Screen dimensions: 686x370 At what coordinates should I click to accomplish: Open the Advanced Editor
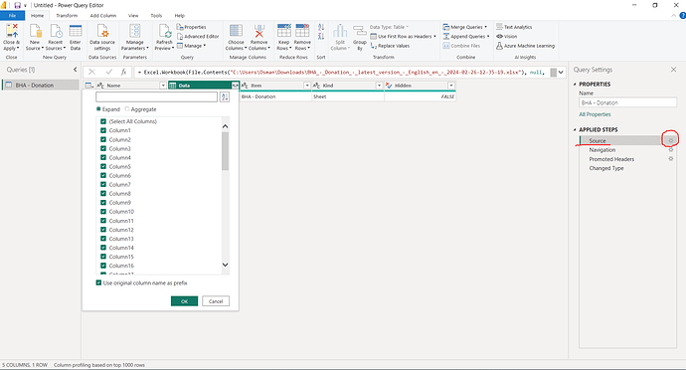click(x=198, y=37)
